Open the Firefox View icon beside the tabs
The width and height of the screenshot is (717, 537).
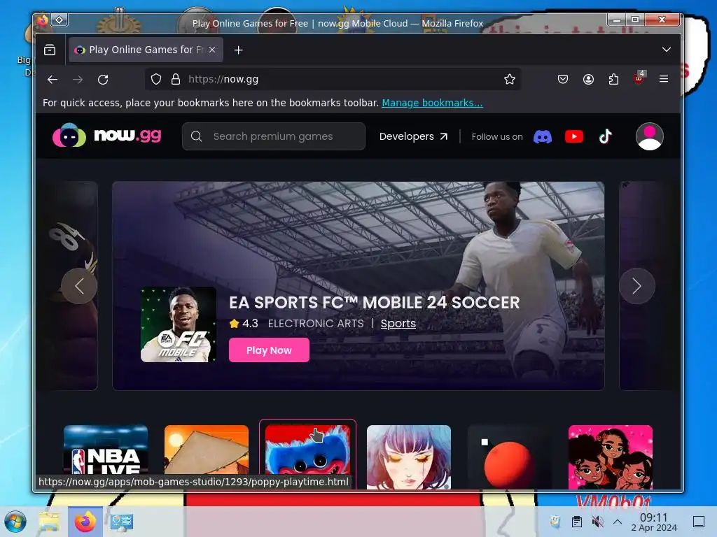click(50, 50)
